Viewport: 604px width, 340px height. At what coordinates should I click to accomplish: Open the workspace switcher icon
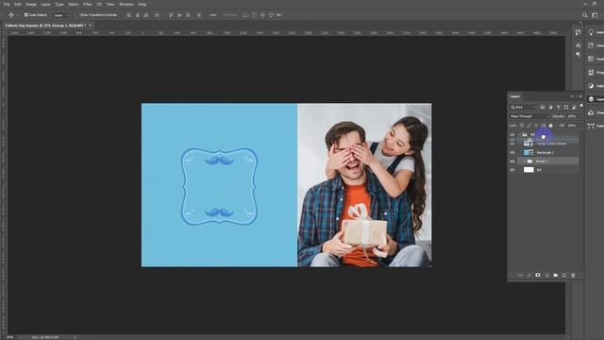596,15
